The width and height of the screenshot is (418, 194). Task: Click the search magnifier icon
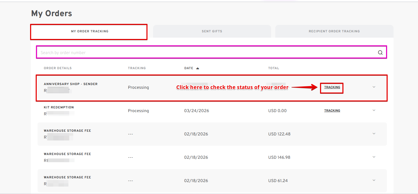click(x=380, y=52)
